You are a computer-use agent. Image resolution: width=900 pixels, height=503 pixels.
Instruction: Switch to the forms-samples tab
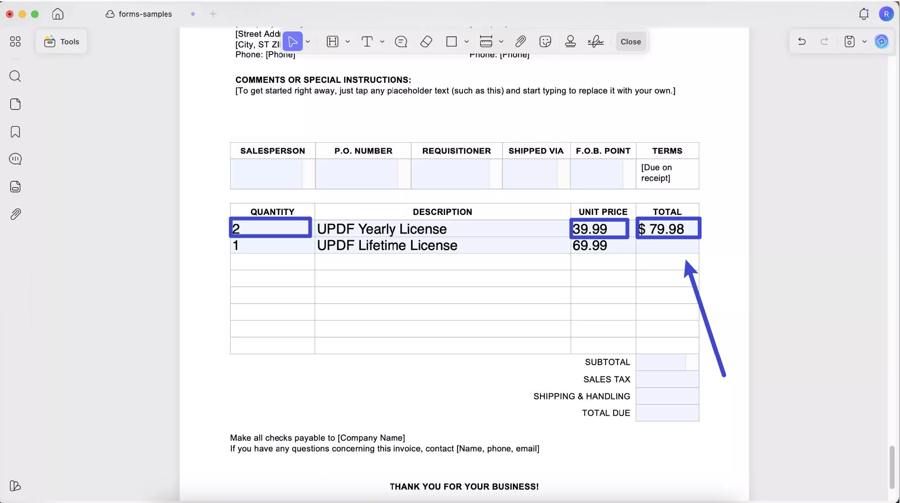[145, 14]
